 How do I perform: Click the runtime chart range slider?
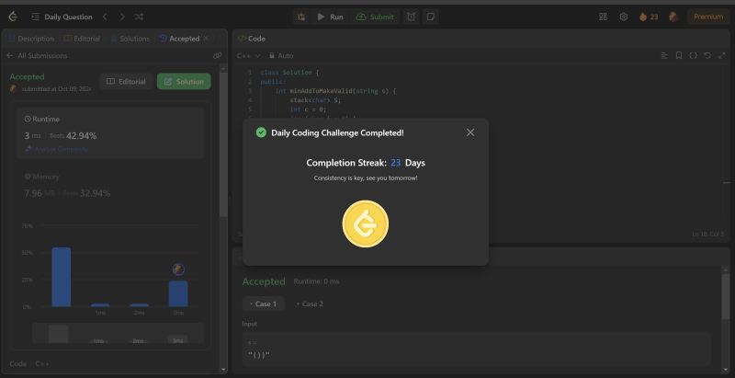coord(119,333)
